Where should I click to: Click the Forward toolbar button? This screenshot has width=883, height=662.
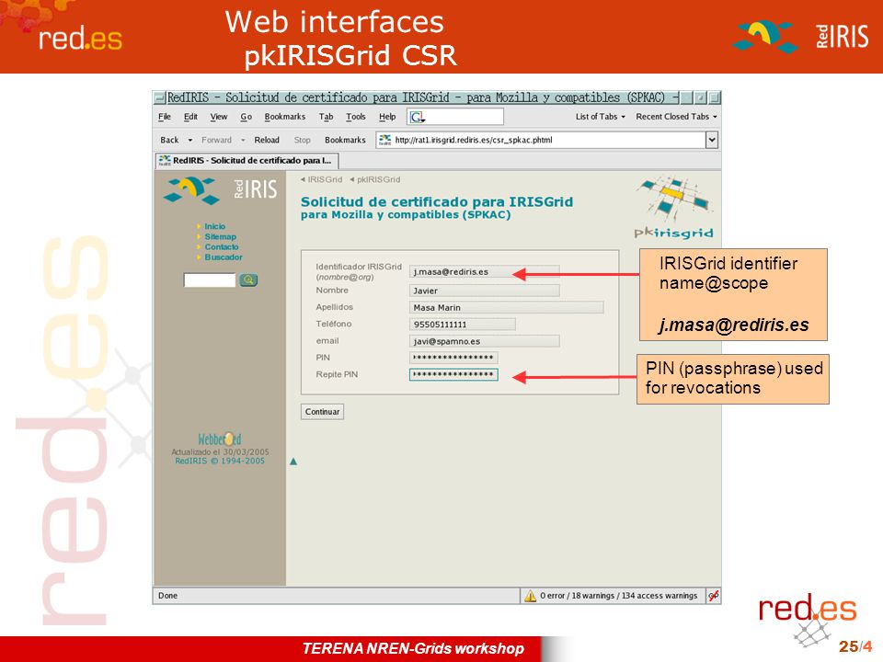click(216, 140)
